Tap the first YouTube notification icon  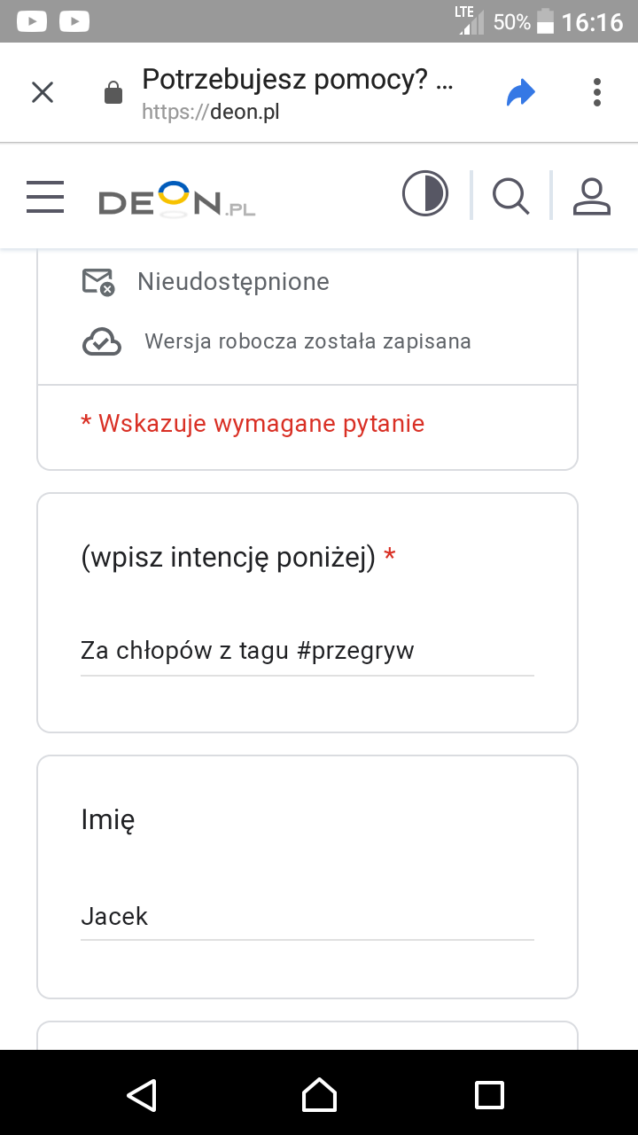(x=32, y=21)
